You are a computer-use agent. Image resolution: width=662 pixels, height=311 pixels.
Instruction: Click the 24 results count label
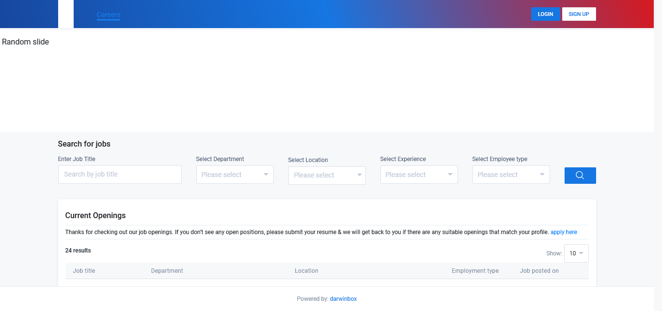78,251
